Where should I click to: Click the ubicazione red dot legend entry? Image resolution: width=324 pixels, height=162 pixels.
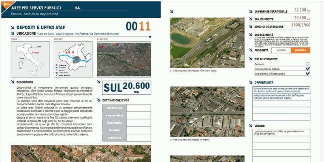(61, 65)
